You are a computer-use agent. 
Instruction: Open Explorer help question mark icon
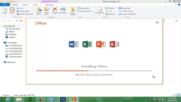coord(179,5)
